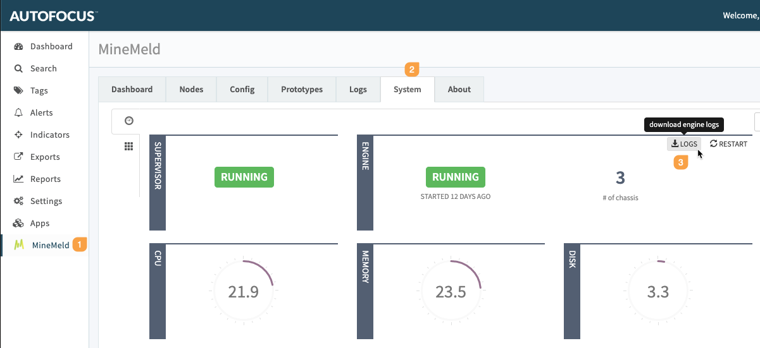
Task: Click the Apps cubes icon
Action: click(18, 224)
